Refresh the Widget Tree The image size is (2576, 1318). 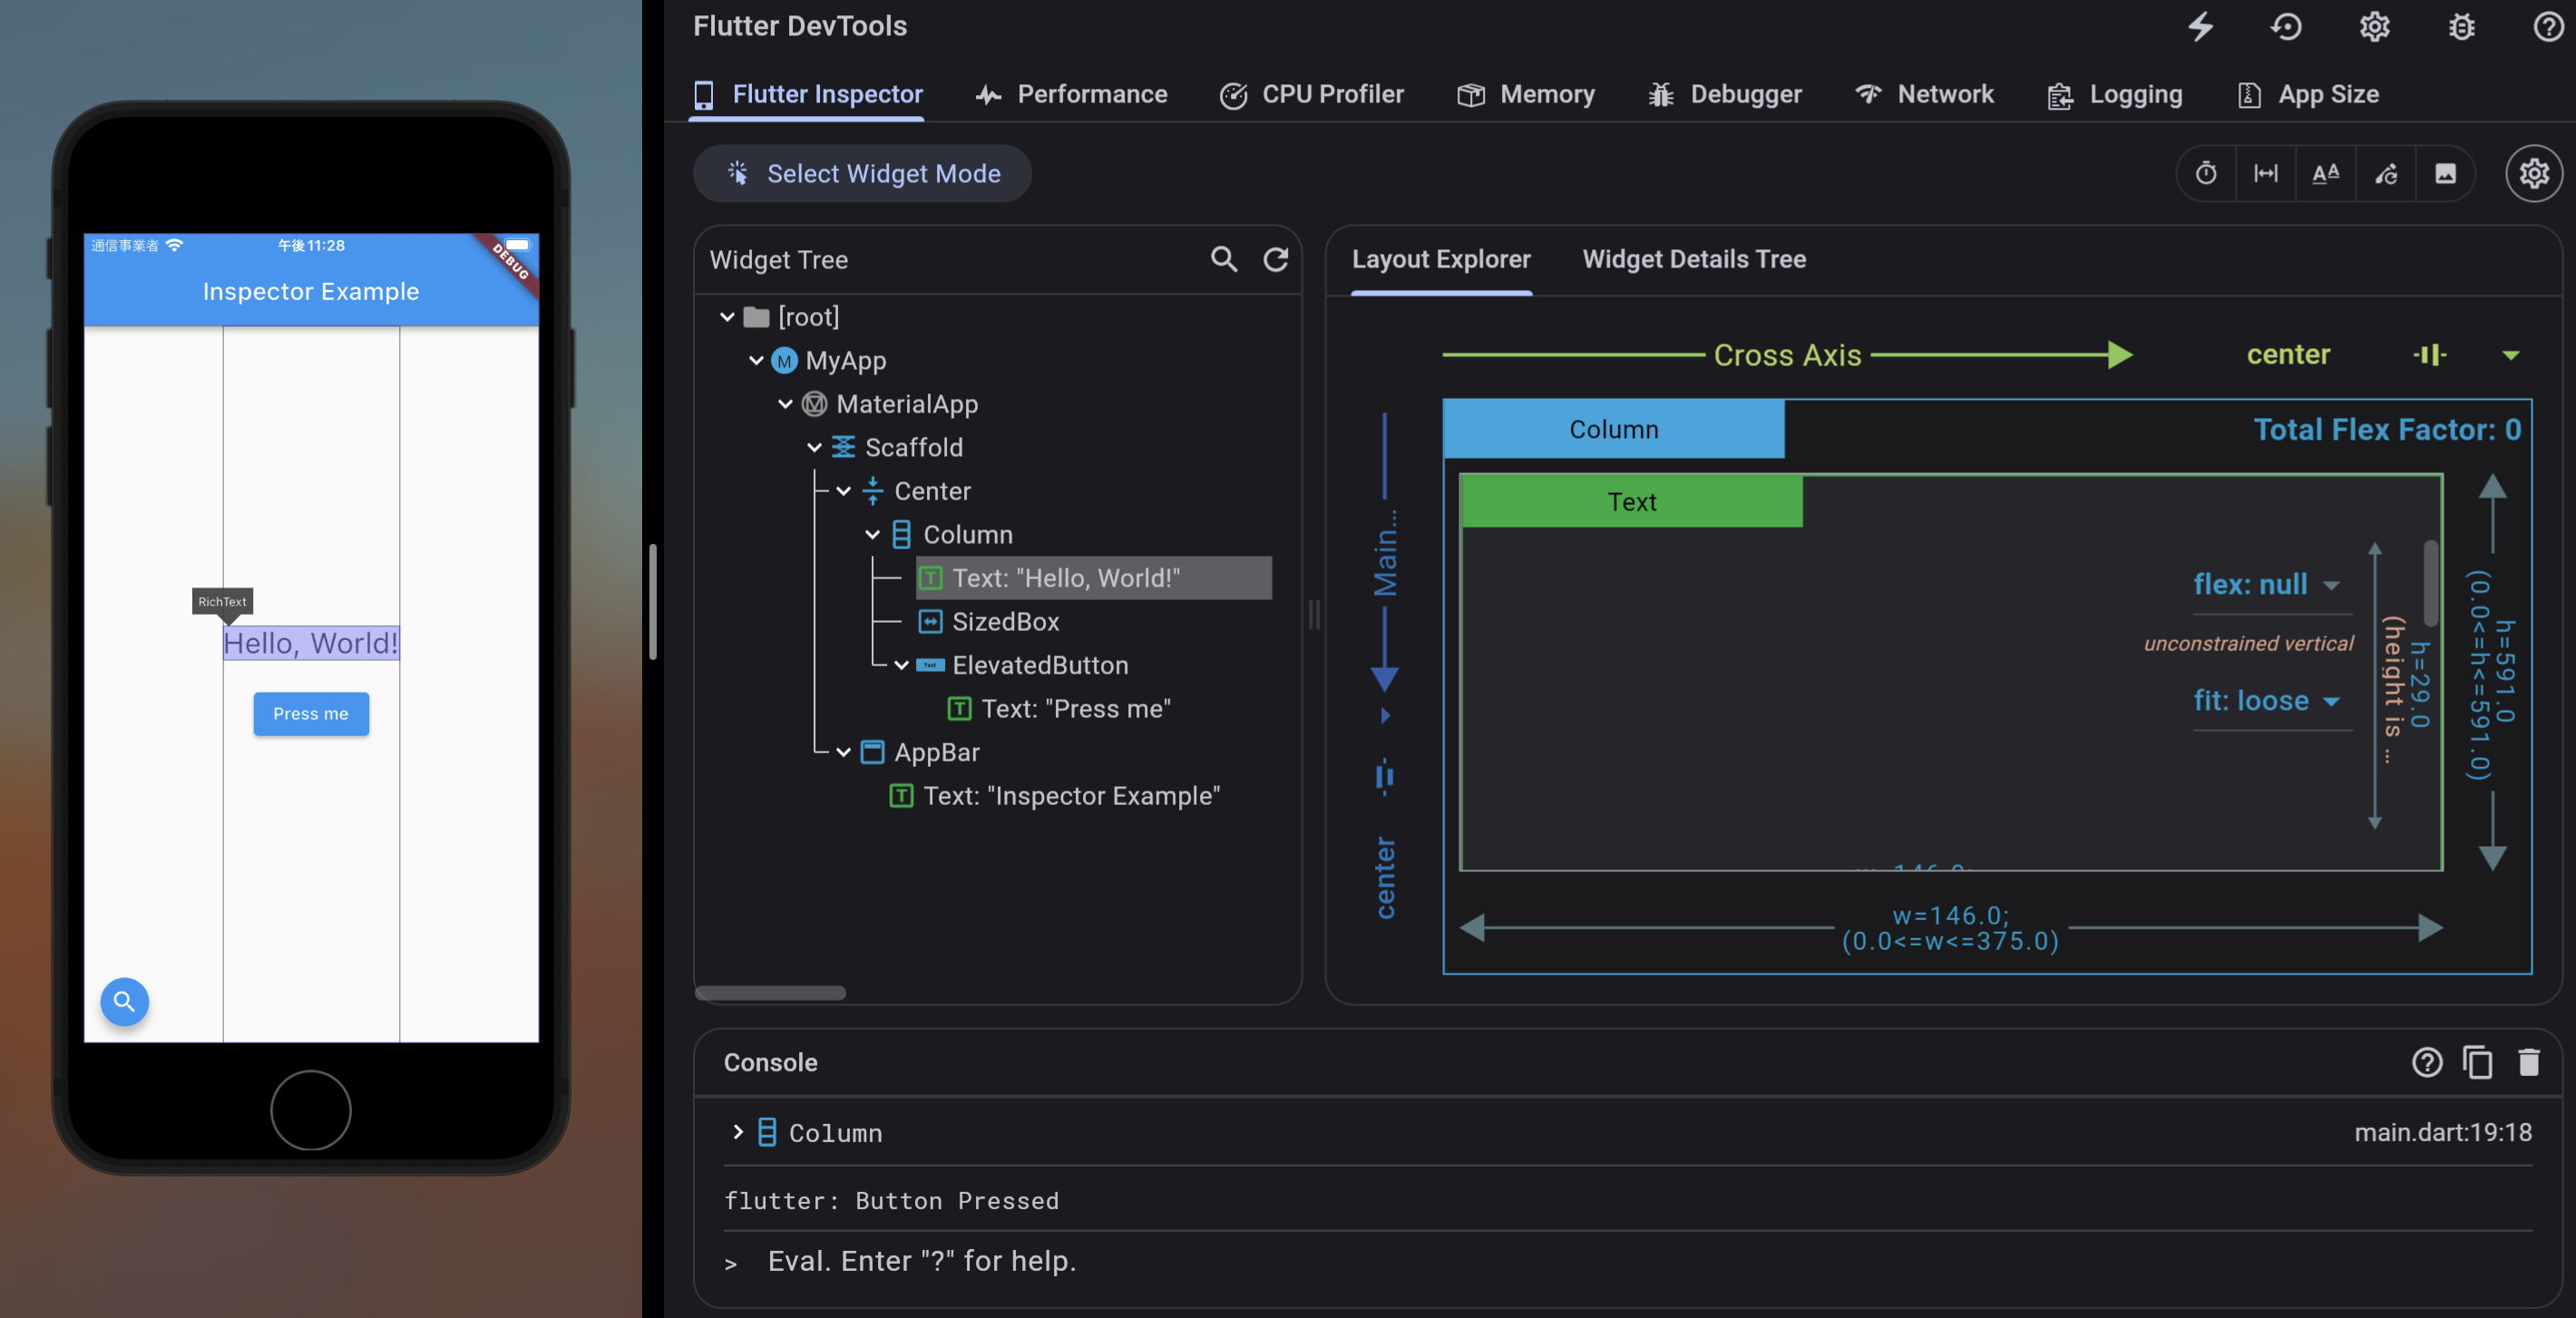pyautogui.click(x=1275, y=260)
